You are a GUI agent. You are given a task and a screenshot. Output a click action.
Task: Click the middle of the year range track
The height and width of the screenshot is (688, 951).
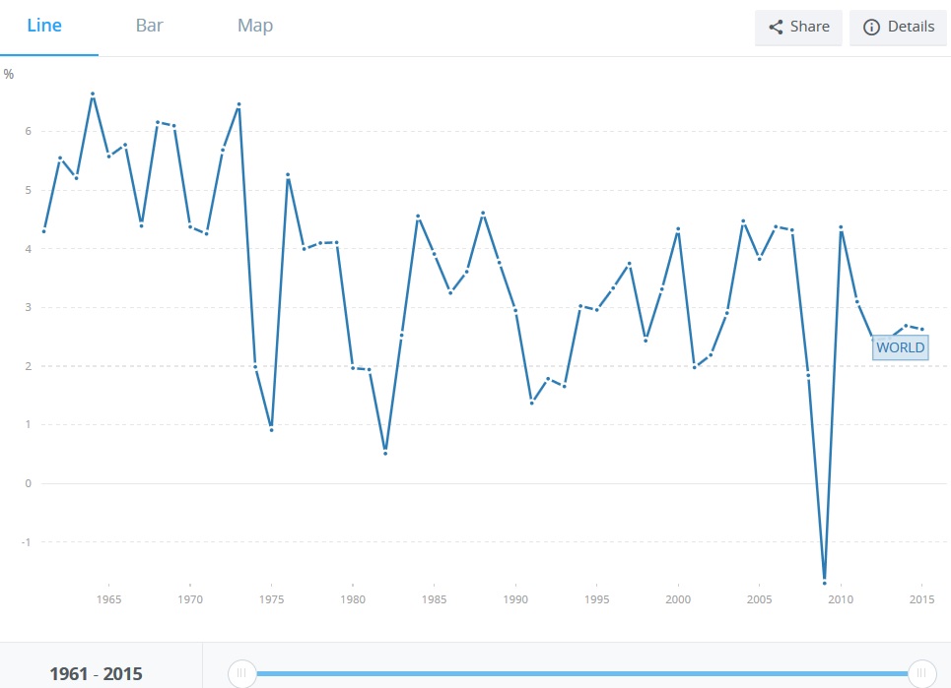click(581, 673)
